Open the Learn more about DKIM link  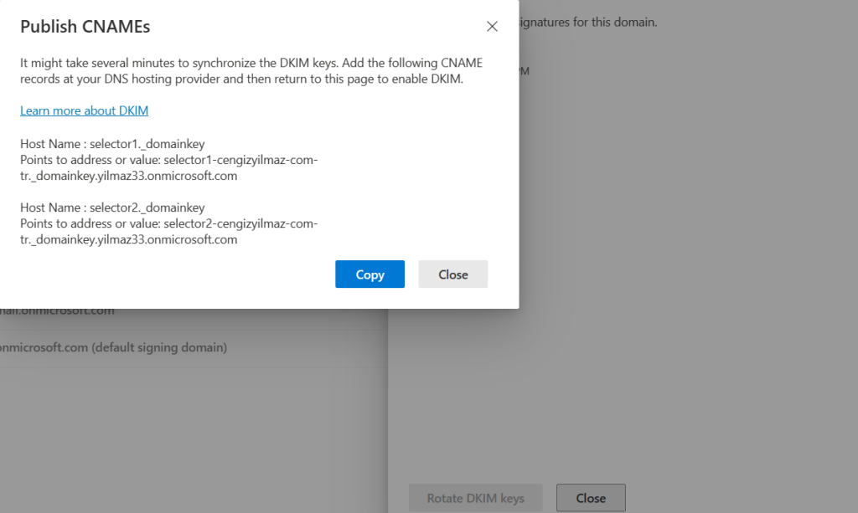[x=84, y=110]
